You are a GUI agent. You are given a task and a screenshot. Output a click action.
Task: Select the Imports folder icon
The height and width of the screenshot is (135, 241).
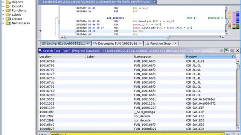8,2
